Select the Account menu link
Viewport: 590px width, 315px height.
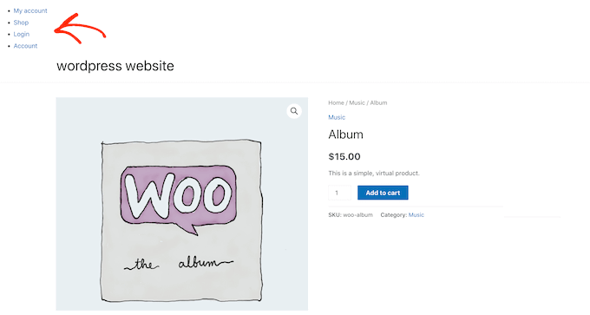(x=25, y=46)
